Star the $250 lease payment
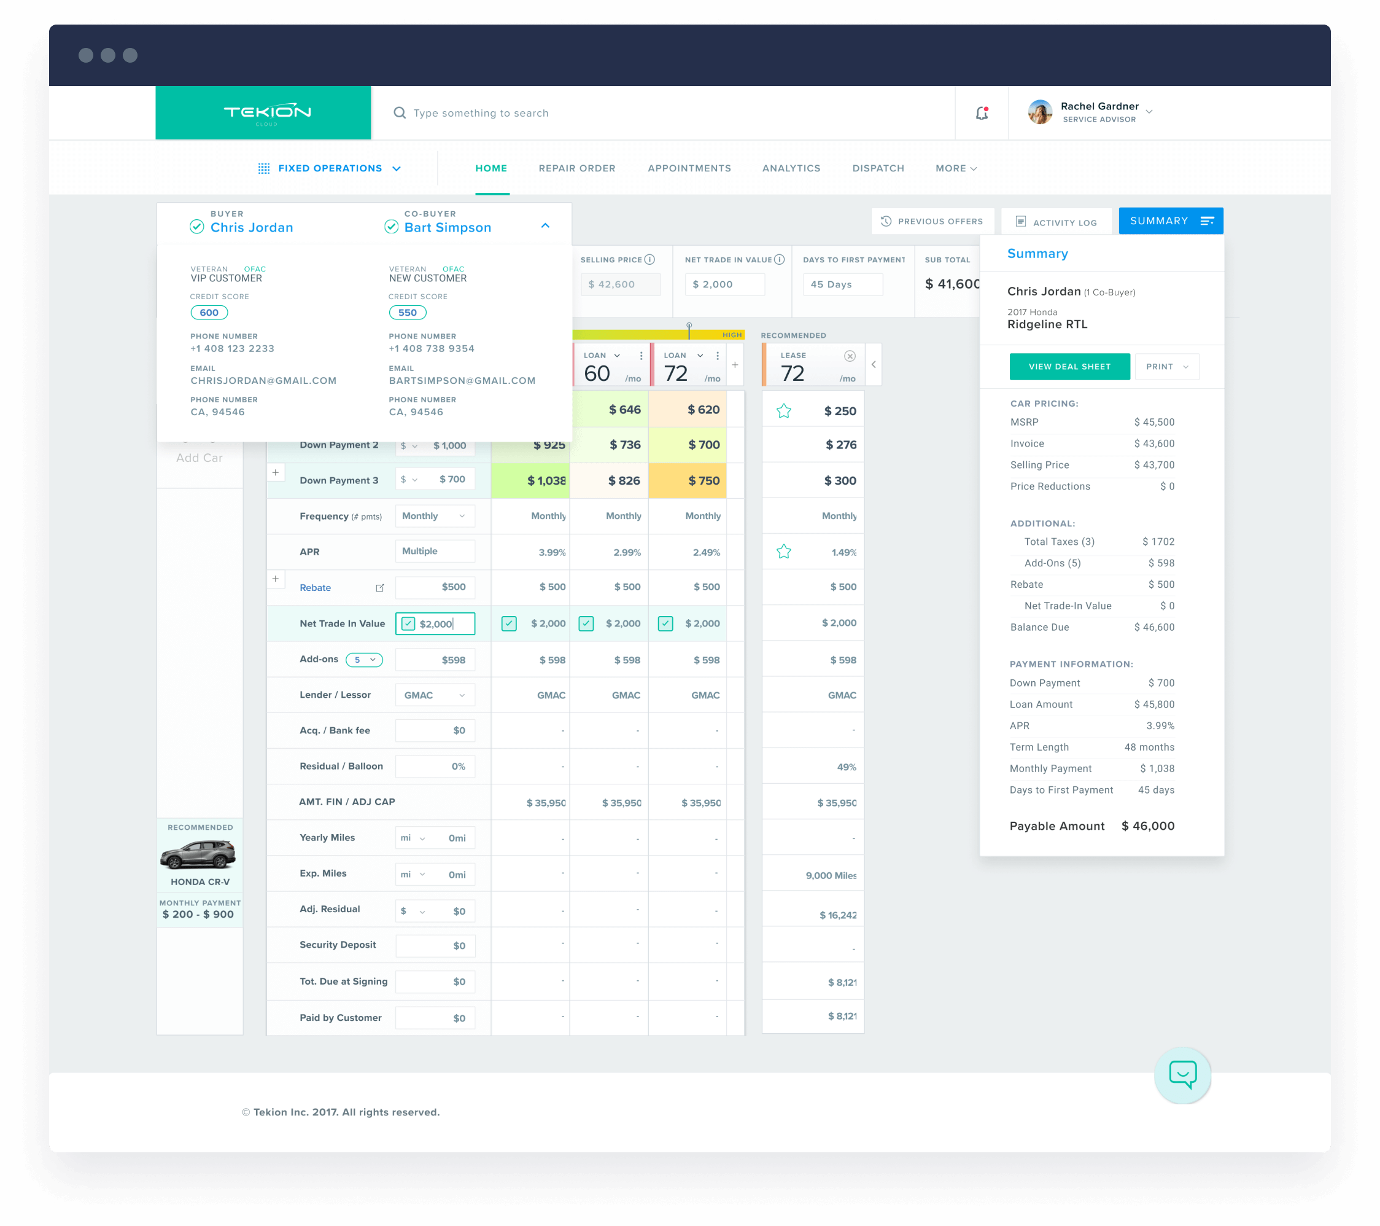 pos(784,410)
